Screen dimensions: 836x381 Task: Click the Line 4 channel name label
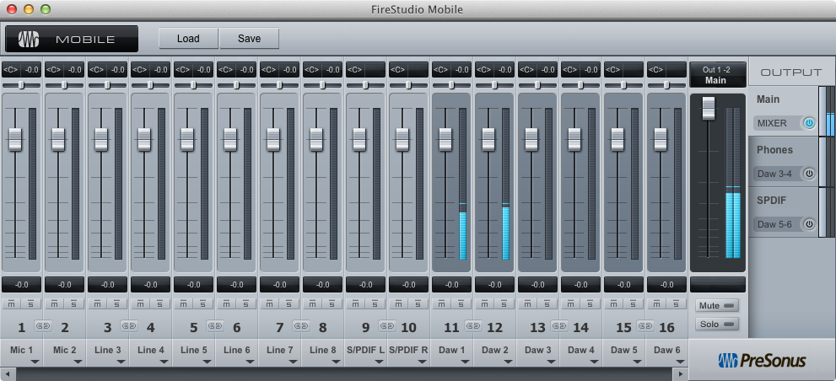click(151, 350)
